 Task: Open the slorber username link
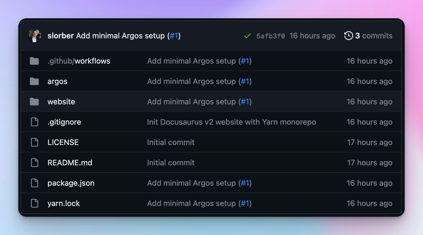click(61, 36)
